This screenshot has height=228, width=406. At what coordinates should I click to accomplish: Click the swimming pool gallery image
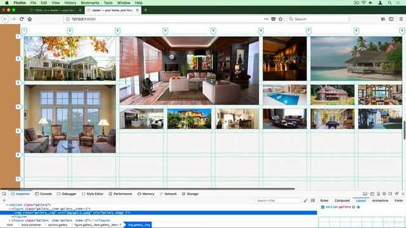click(x=285, y=95)
